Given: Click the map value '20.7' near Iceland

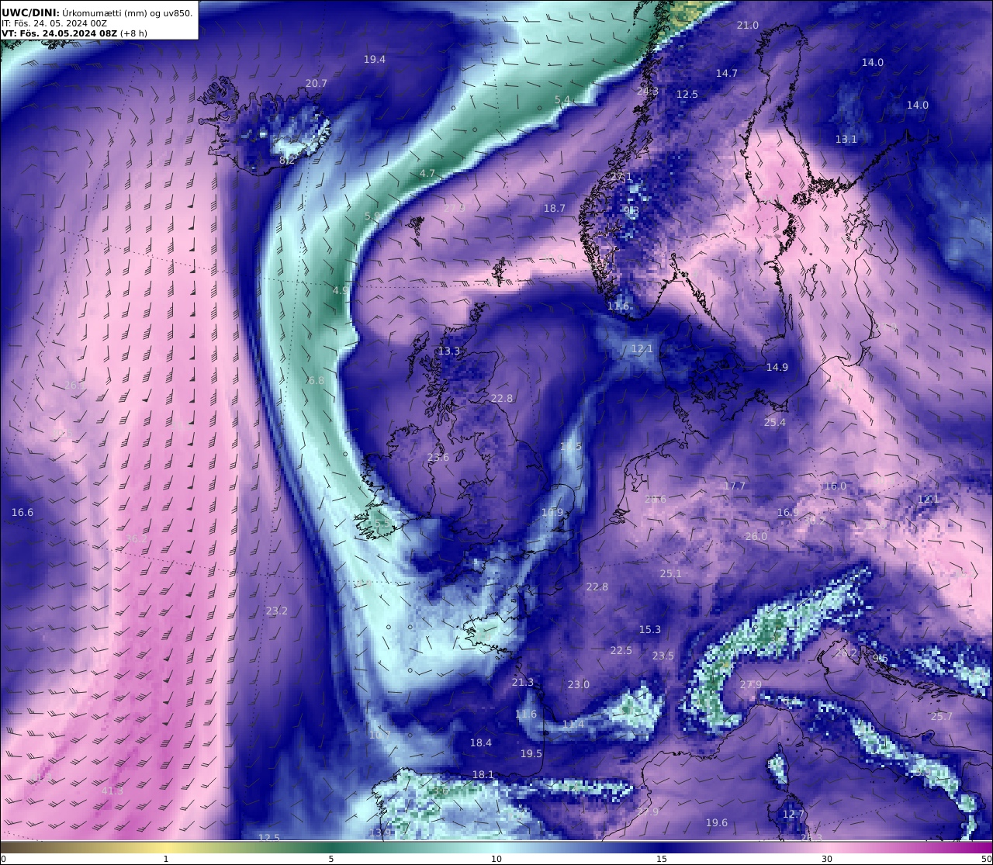Looking at the screenshot, I should (317, 84).
